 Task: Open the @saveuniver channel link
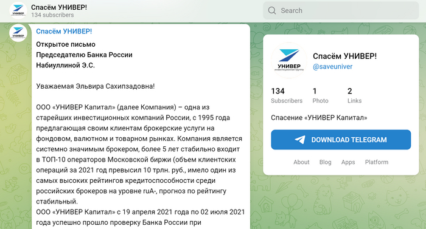(332, 66)
